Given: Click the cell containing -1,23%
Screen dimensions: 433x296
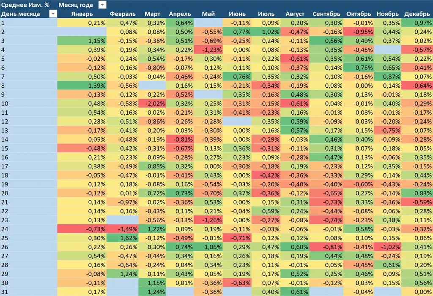Looking at the screenshot, I should [x=208, y=49].
